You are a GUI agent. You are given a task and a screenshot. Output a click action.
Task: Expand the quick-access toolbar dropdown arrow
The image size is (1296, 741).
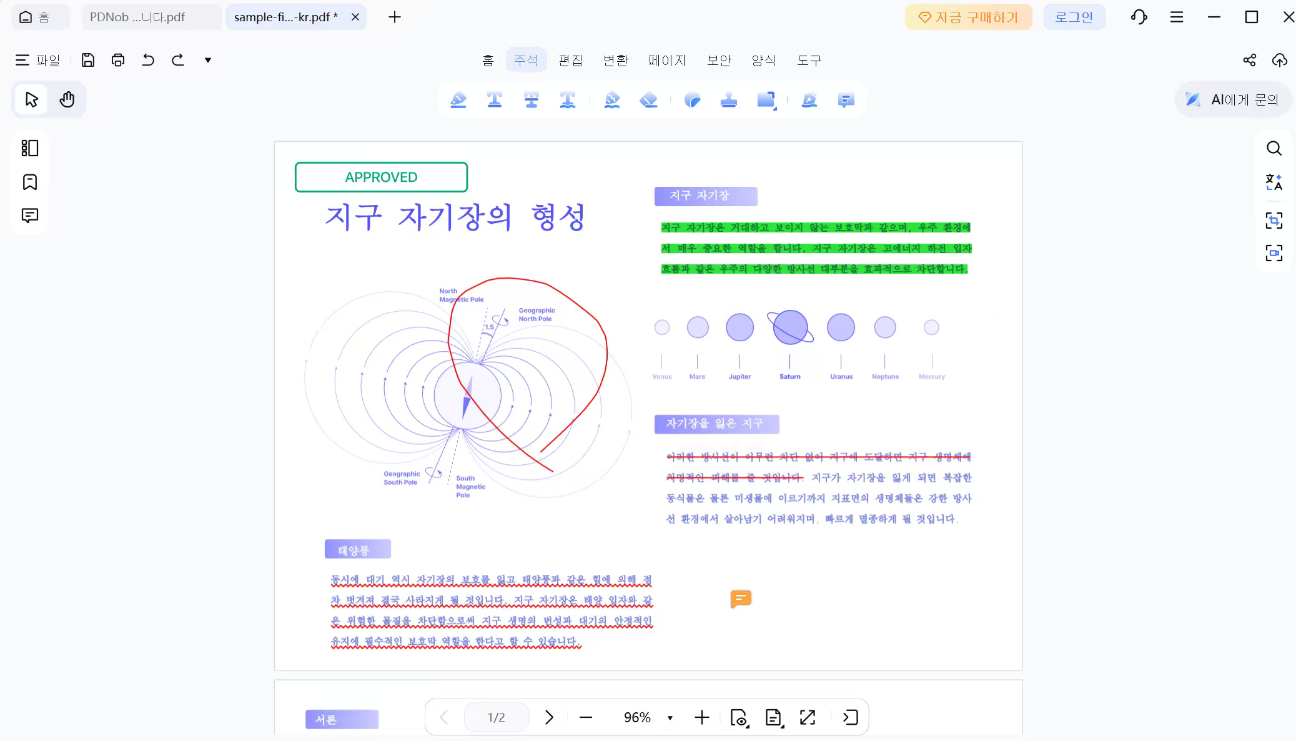coord(208,60)
